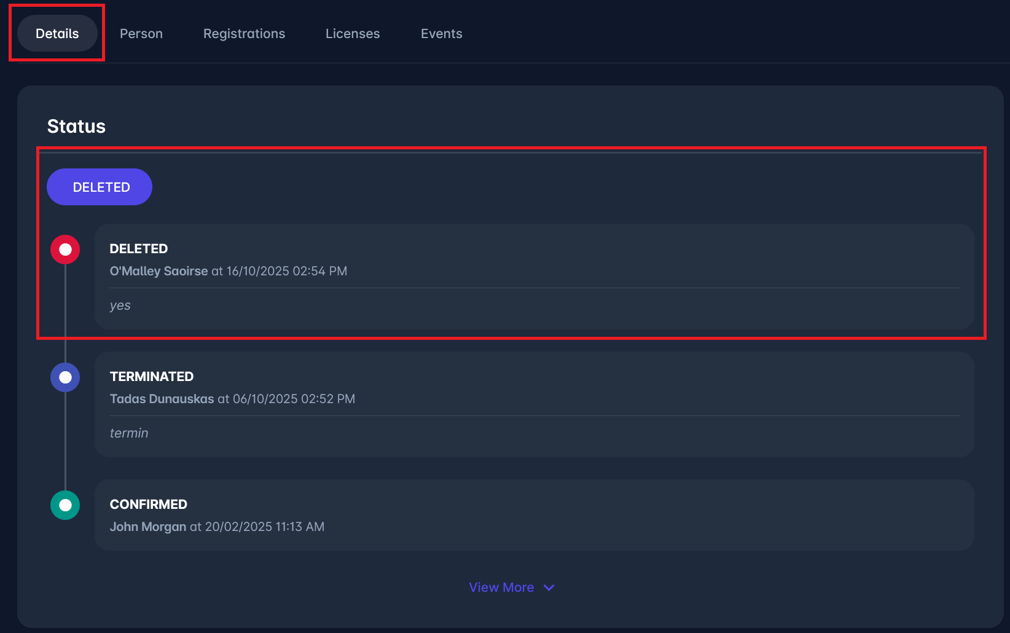Click the TERMINATED entry title
Viewport: 1010px width, 633px height.
point(151,377)
